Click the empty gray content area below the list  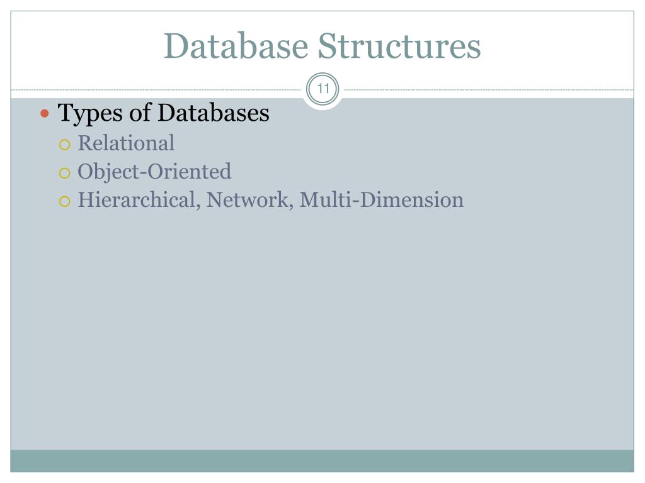(322, 328)
